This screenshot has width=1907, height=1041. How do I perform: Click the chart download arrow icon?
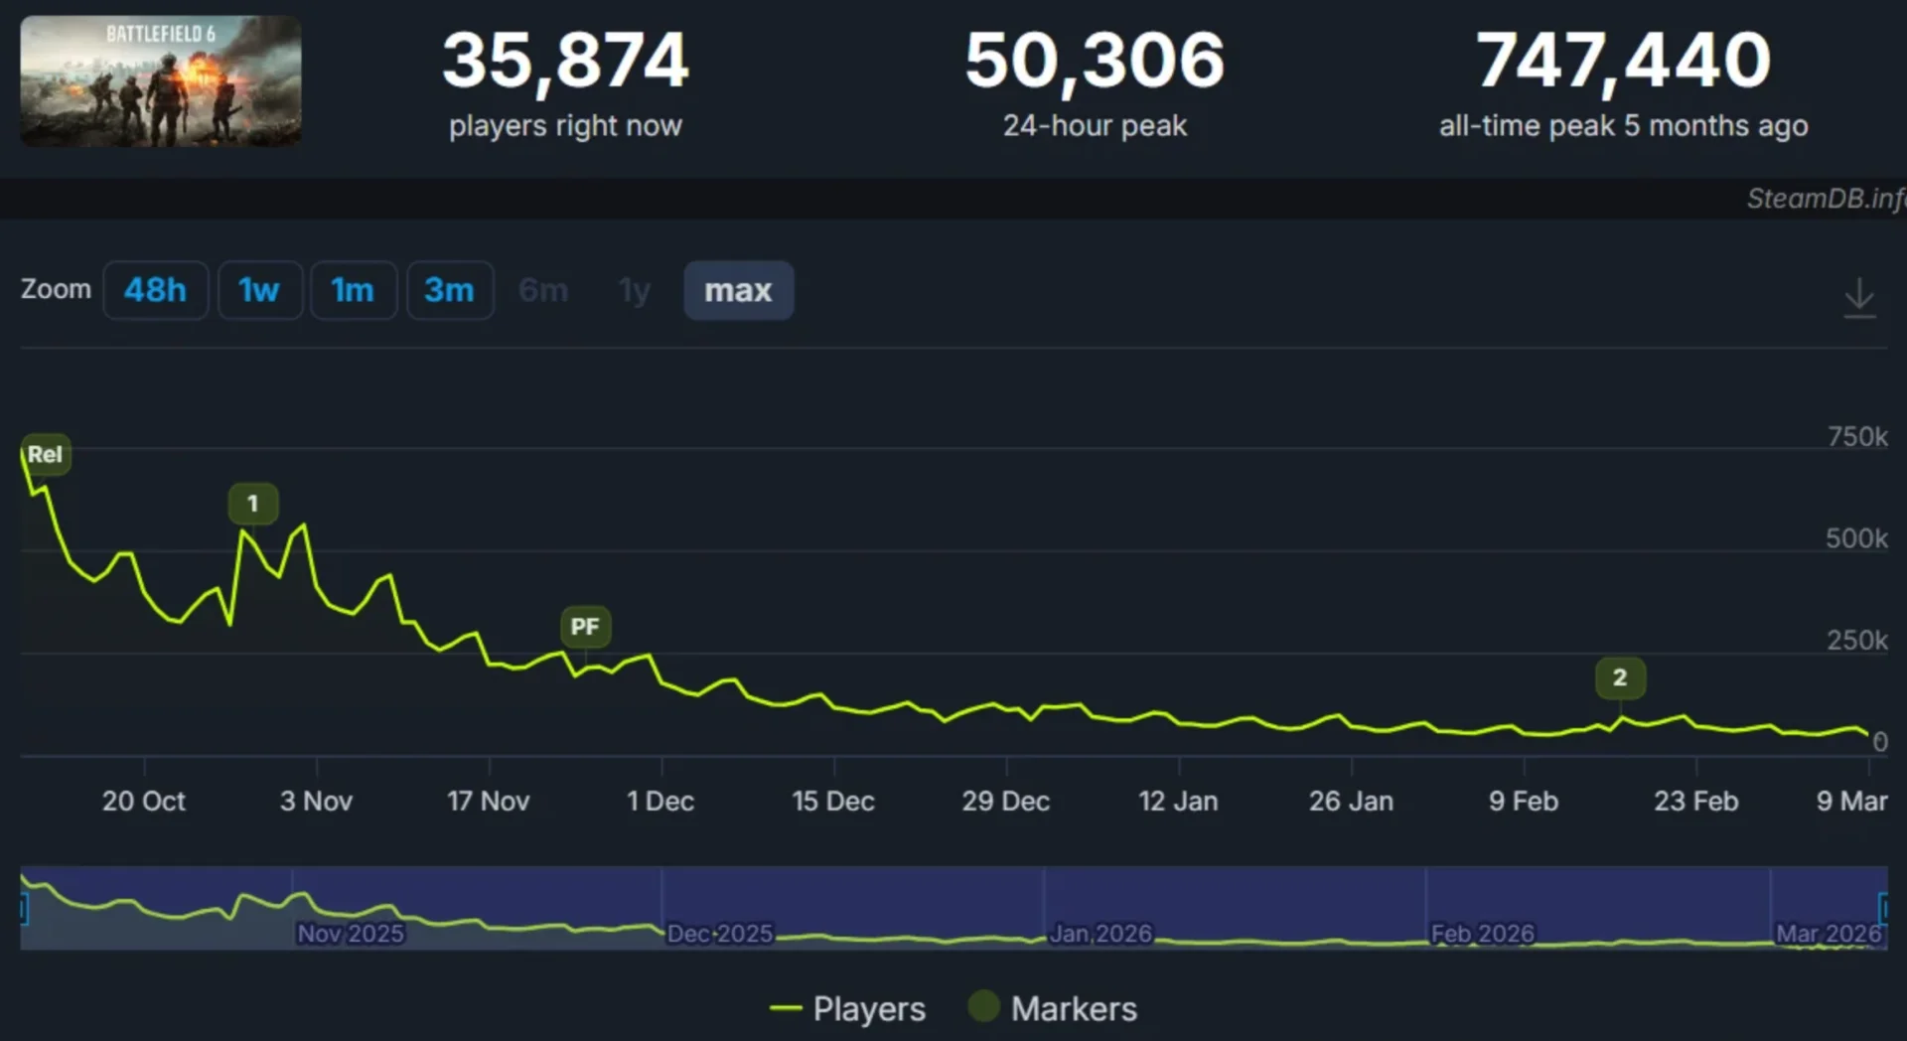1858,298
